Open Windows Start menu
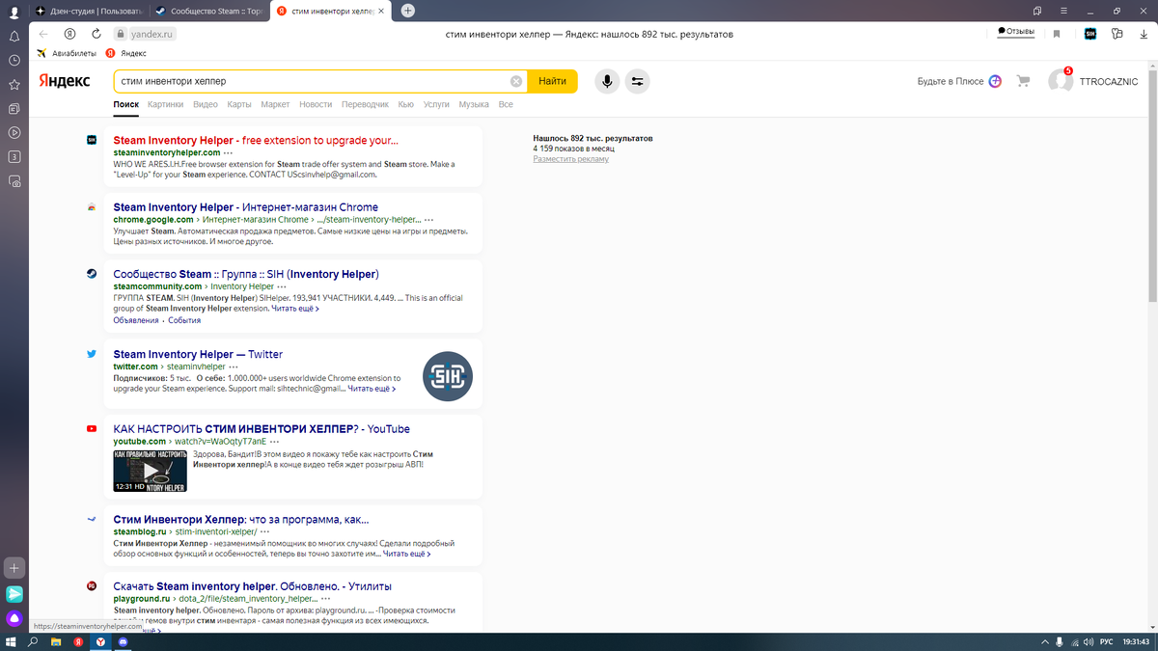This screenshot has width=1158, height=651. click(12, 641)
